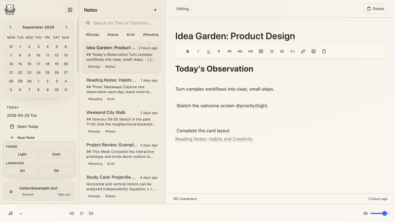Go to previous month in calendar

click(10, 27)
